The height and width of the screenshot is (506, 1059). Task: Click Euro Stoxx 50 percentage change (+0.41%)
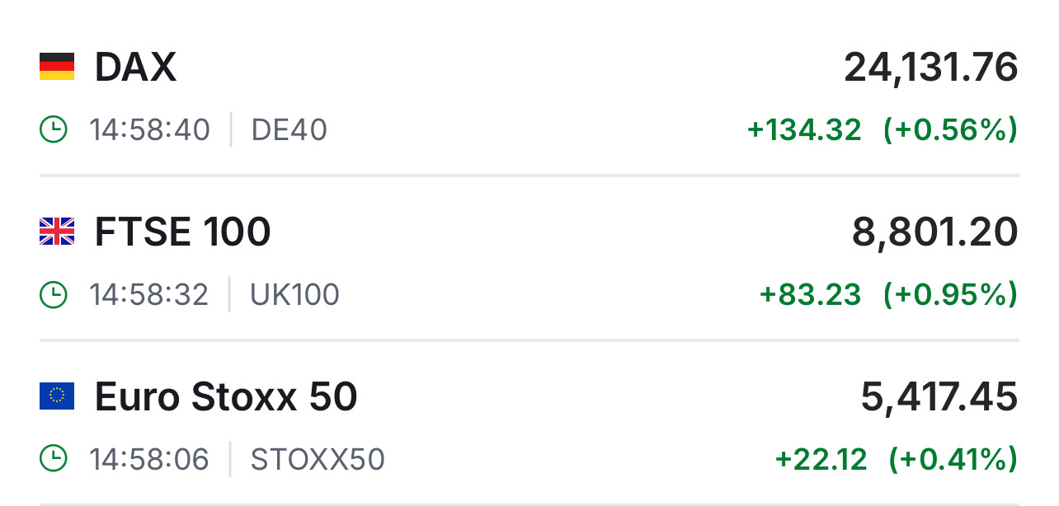click(x=953, y=460)
